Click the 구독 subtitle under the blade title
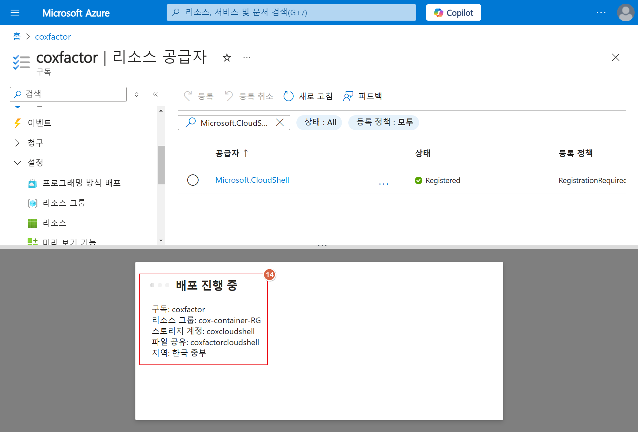Viewport: 638px width, 432px height. [x=44, y=72]
